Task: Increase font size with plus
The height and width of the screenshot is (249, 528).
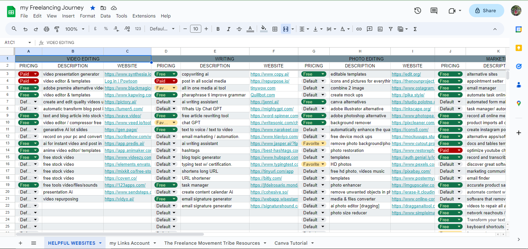Action: point(206,29)
